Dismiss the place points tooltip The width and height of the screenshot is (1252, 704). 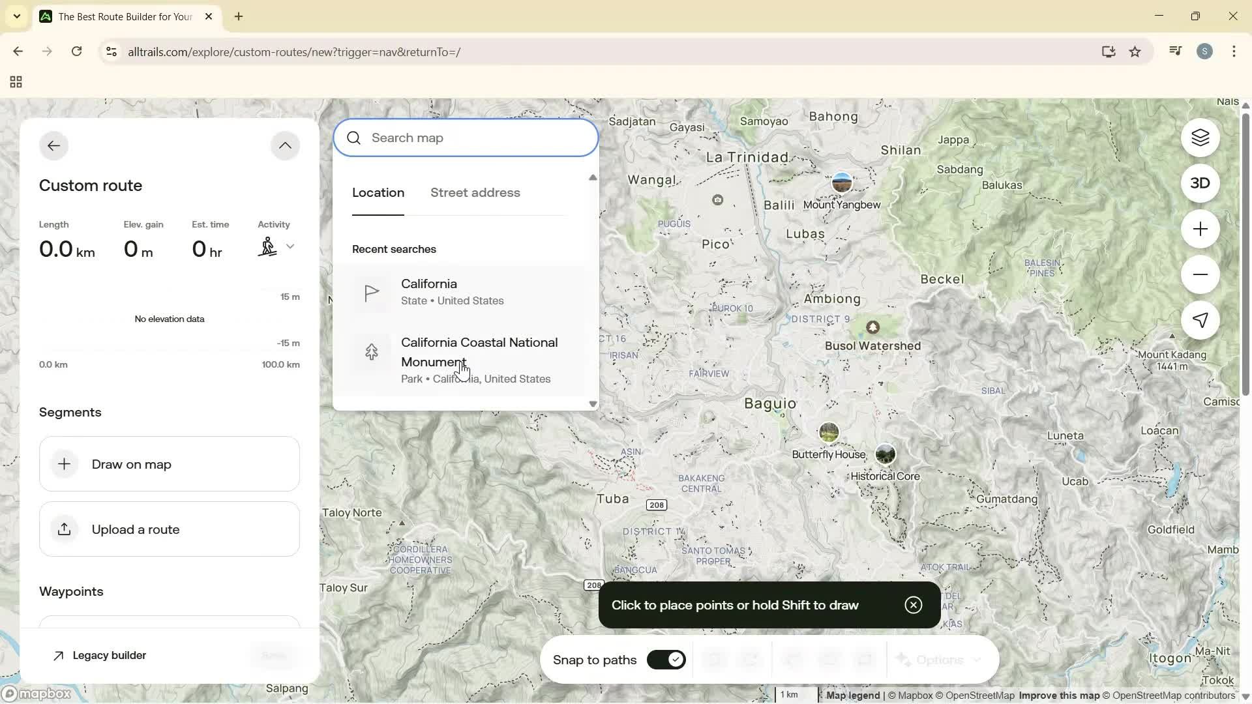click(913, 605)
